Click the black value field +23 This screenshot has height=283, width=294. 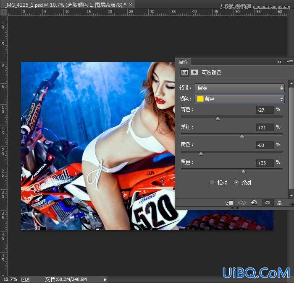tap(265, 162)
